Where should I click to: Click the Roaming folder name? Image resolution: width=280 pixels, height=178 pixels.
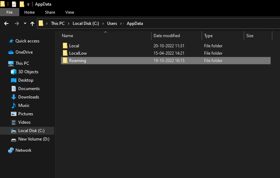78,61
